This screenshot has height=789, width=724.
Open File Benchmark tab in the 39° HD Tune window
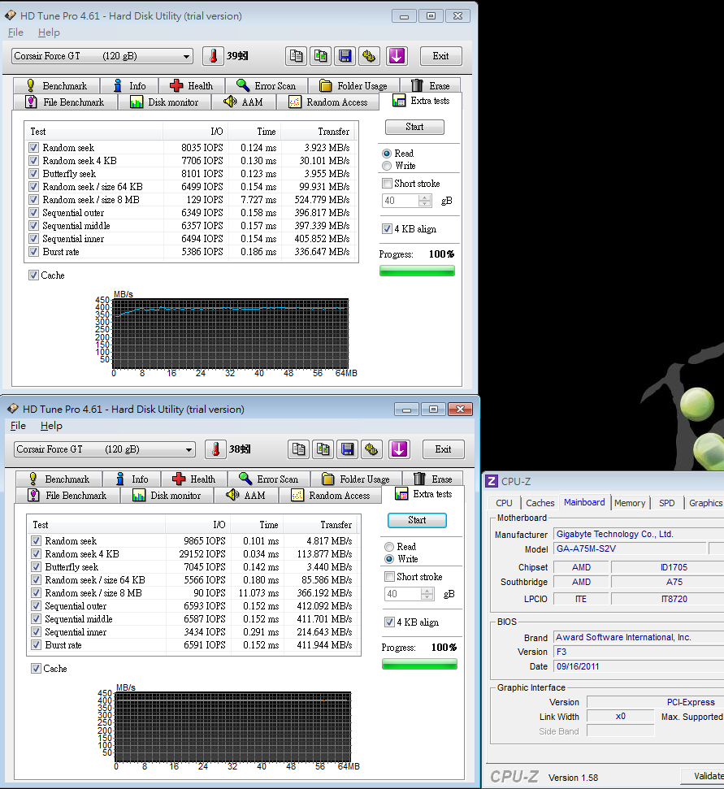point(65,102)
